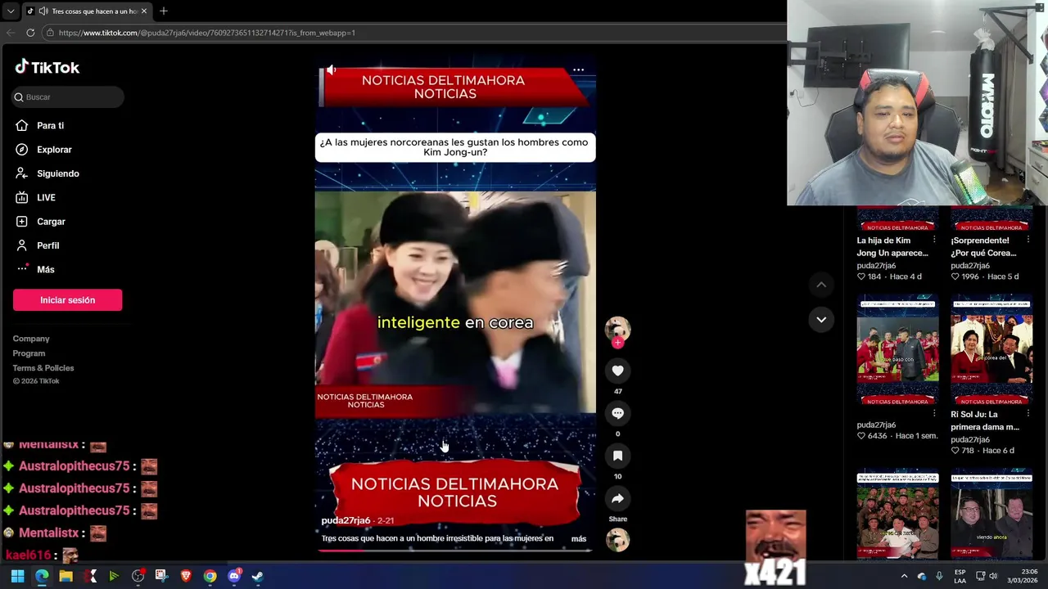Open the Cargar upload icon
Screen dimensions: 1048x589
22,222
